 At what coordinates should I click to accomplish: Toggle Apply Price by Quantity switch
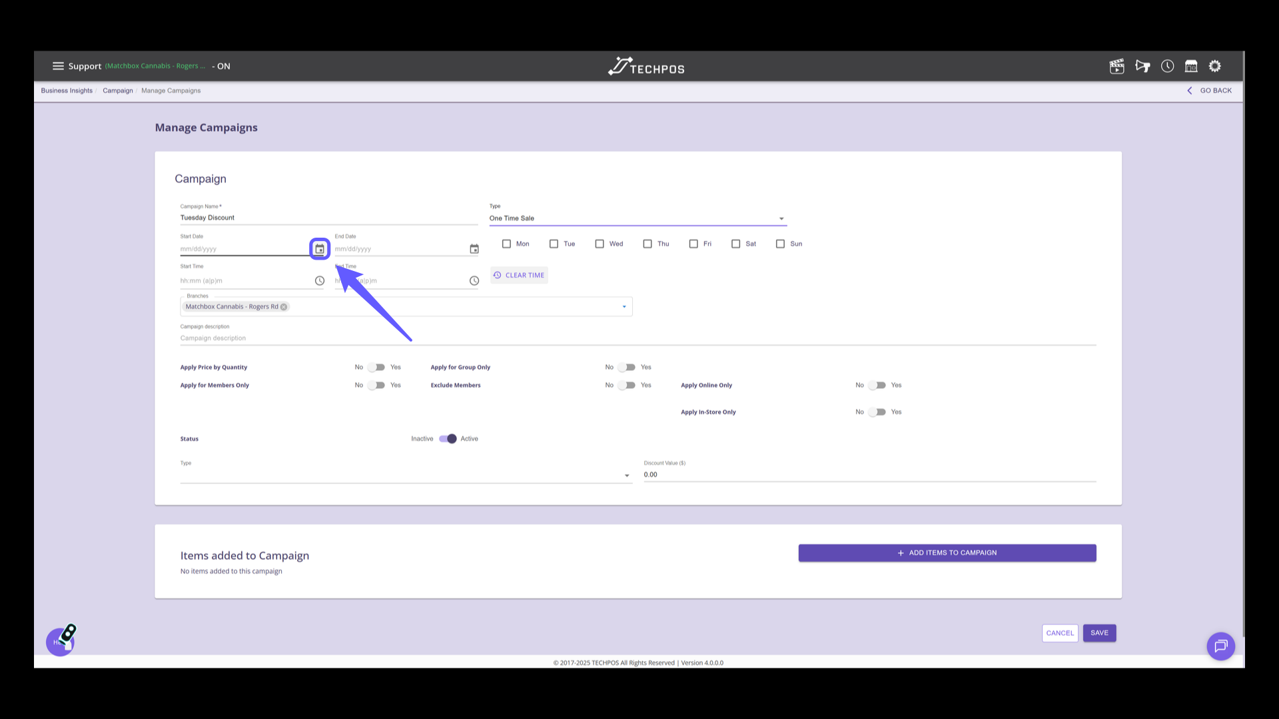(377, 367)
